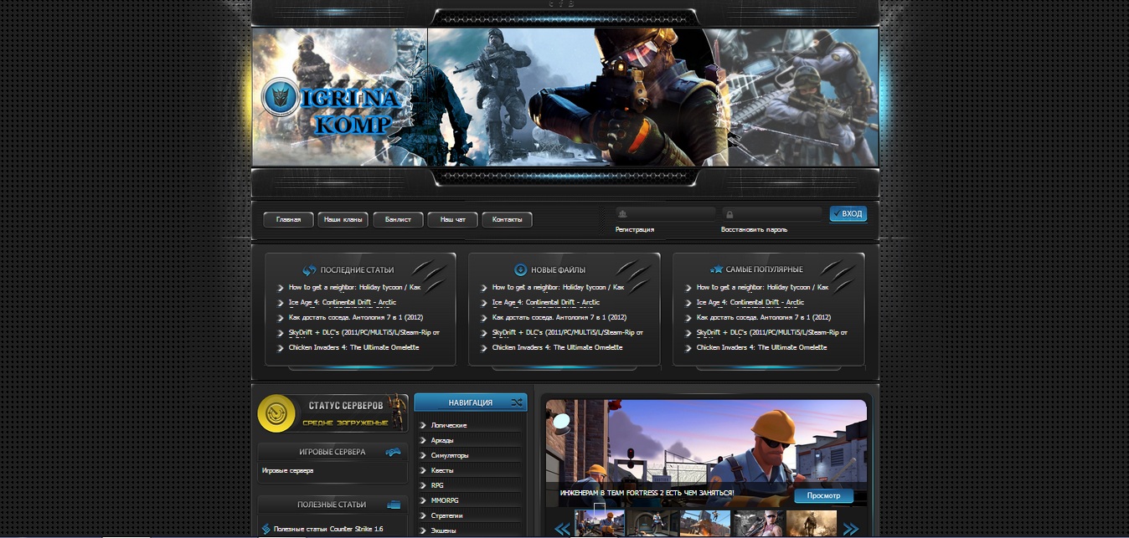Open 'SkyDrift + DLC's' in Новые файлы

[x=568, y=332]
